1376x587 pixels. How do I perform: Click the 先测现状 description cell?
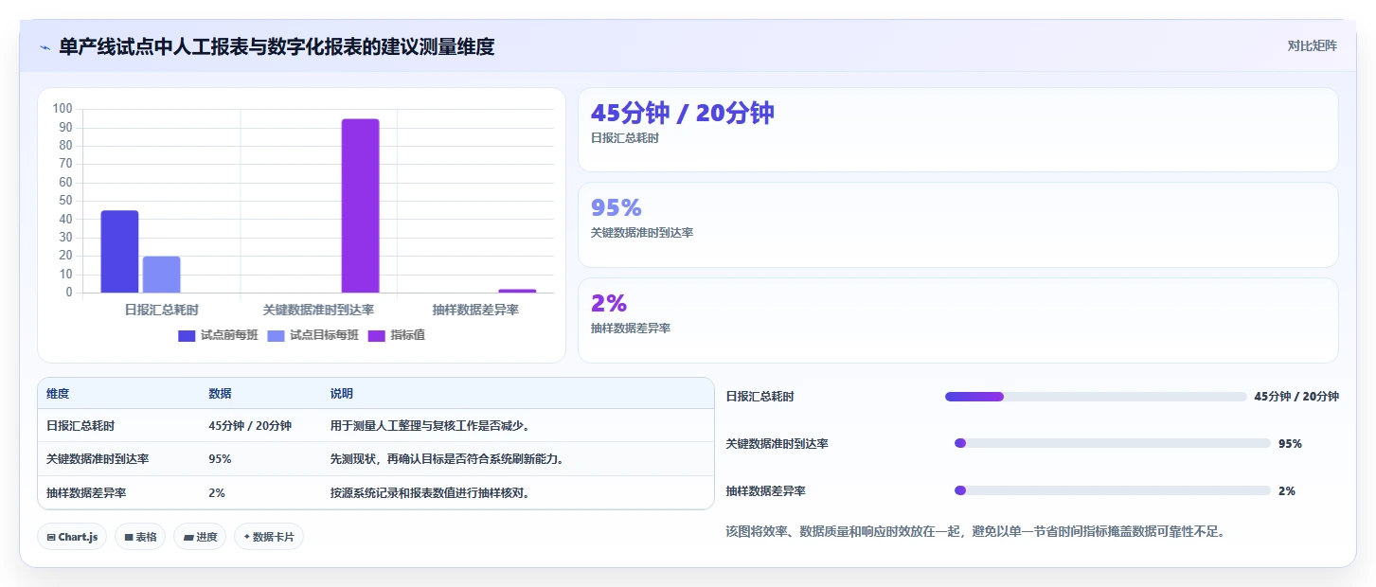(x=447, y=459)
